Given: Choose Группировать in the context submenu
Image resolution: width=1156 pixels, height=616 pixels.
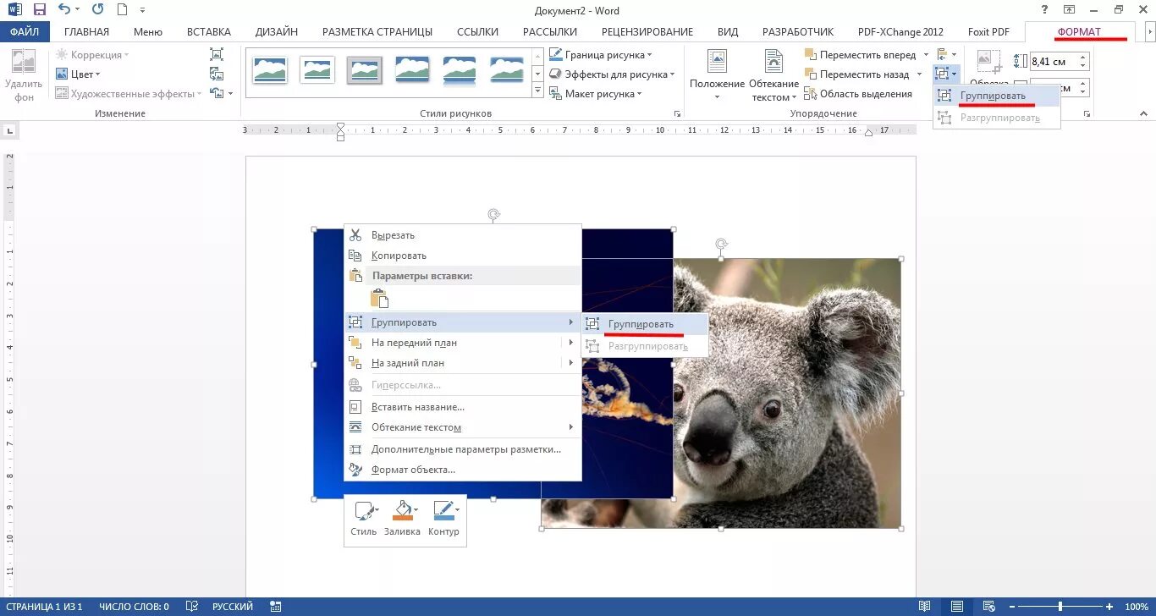Looking at the screenshot, I should coord(645,324).
